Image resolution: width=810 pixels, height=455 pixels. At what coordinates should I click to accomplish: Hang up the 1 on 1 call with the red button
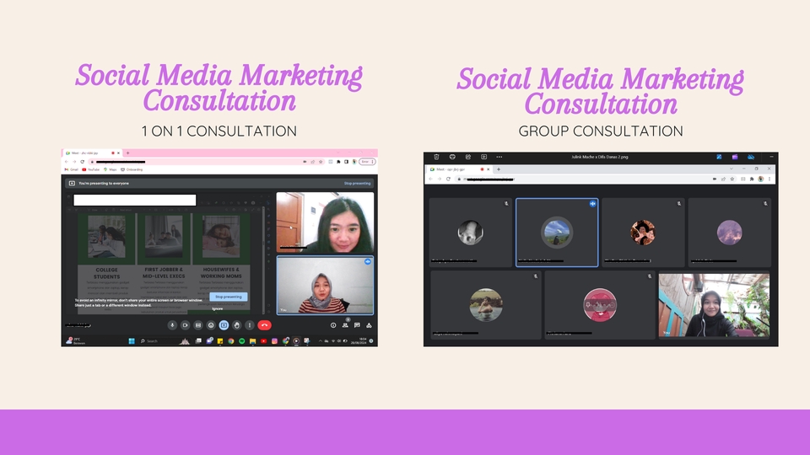coord(264,325)
